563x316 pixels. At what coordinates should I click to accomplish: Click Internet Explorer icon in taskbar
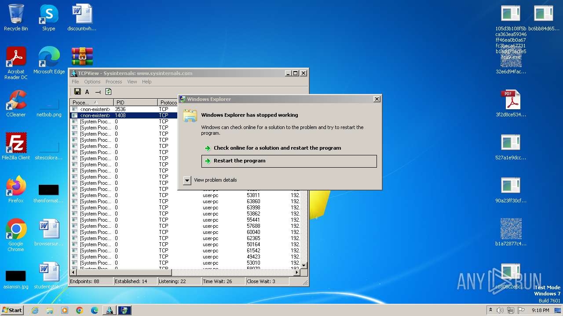[35, 310]
